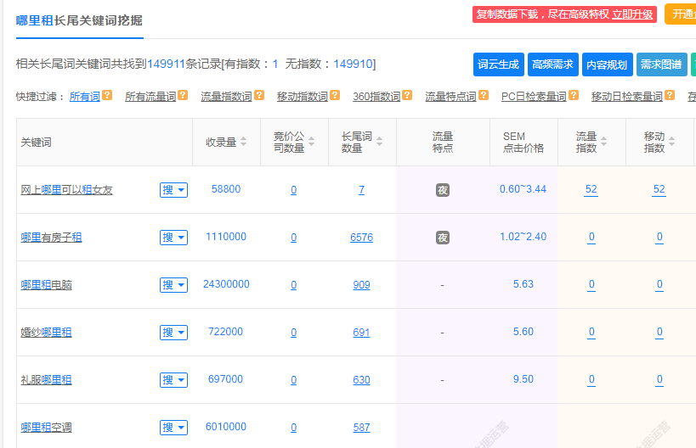Click the help icon beside 360指数词
The height and width of the screenshot is (448, 696).
point(407,97)
